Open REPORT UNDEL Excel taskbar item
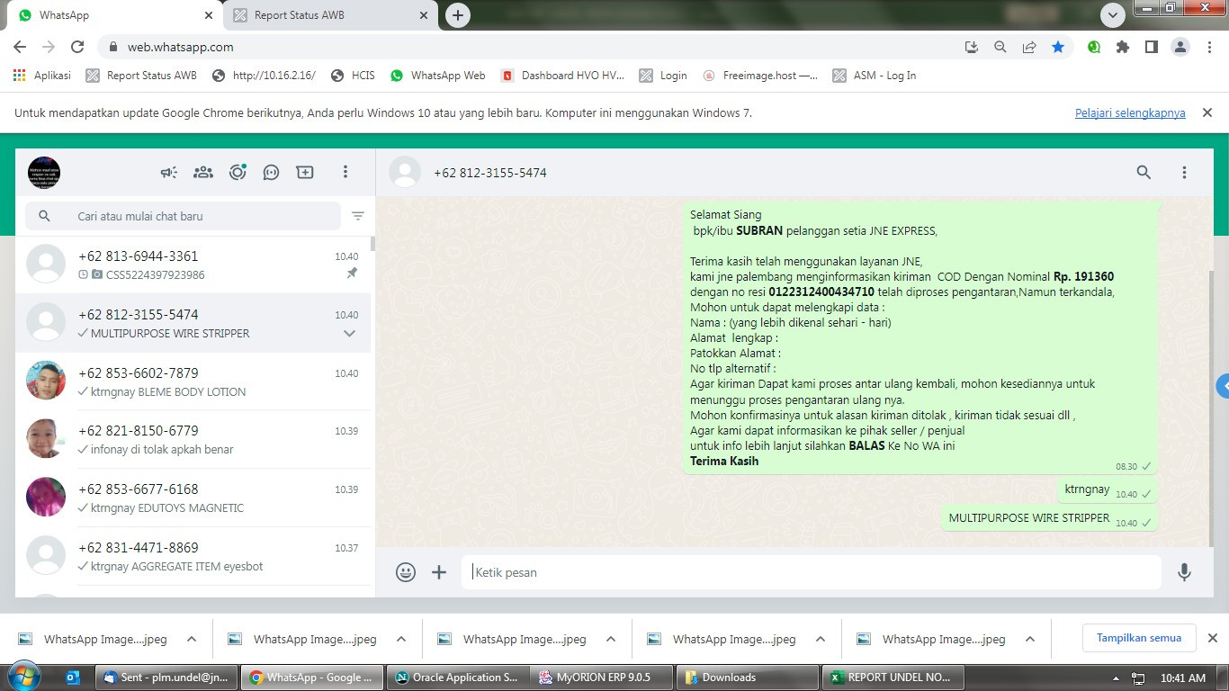The height and width of the screenshot is (691, 1229). pyautogui.click(x=893, y=678)
